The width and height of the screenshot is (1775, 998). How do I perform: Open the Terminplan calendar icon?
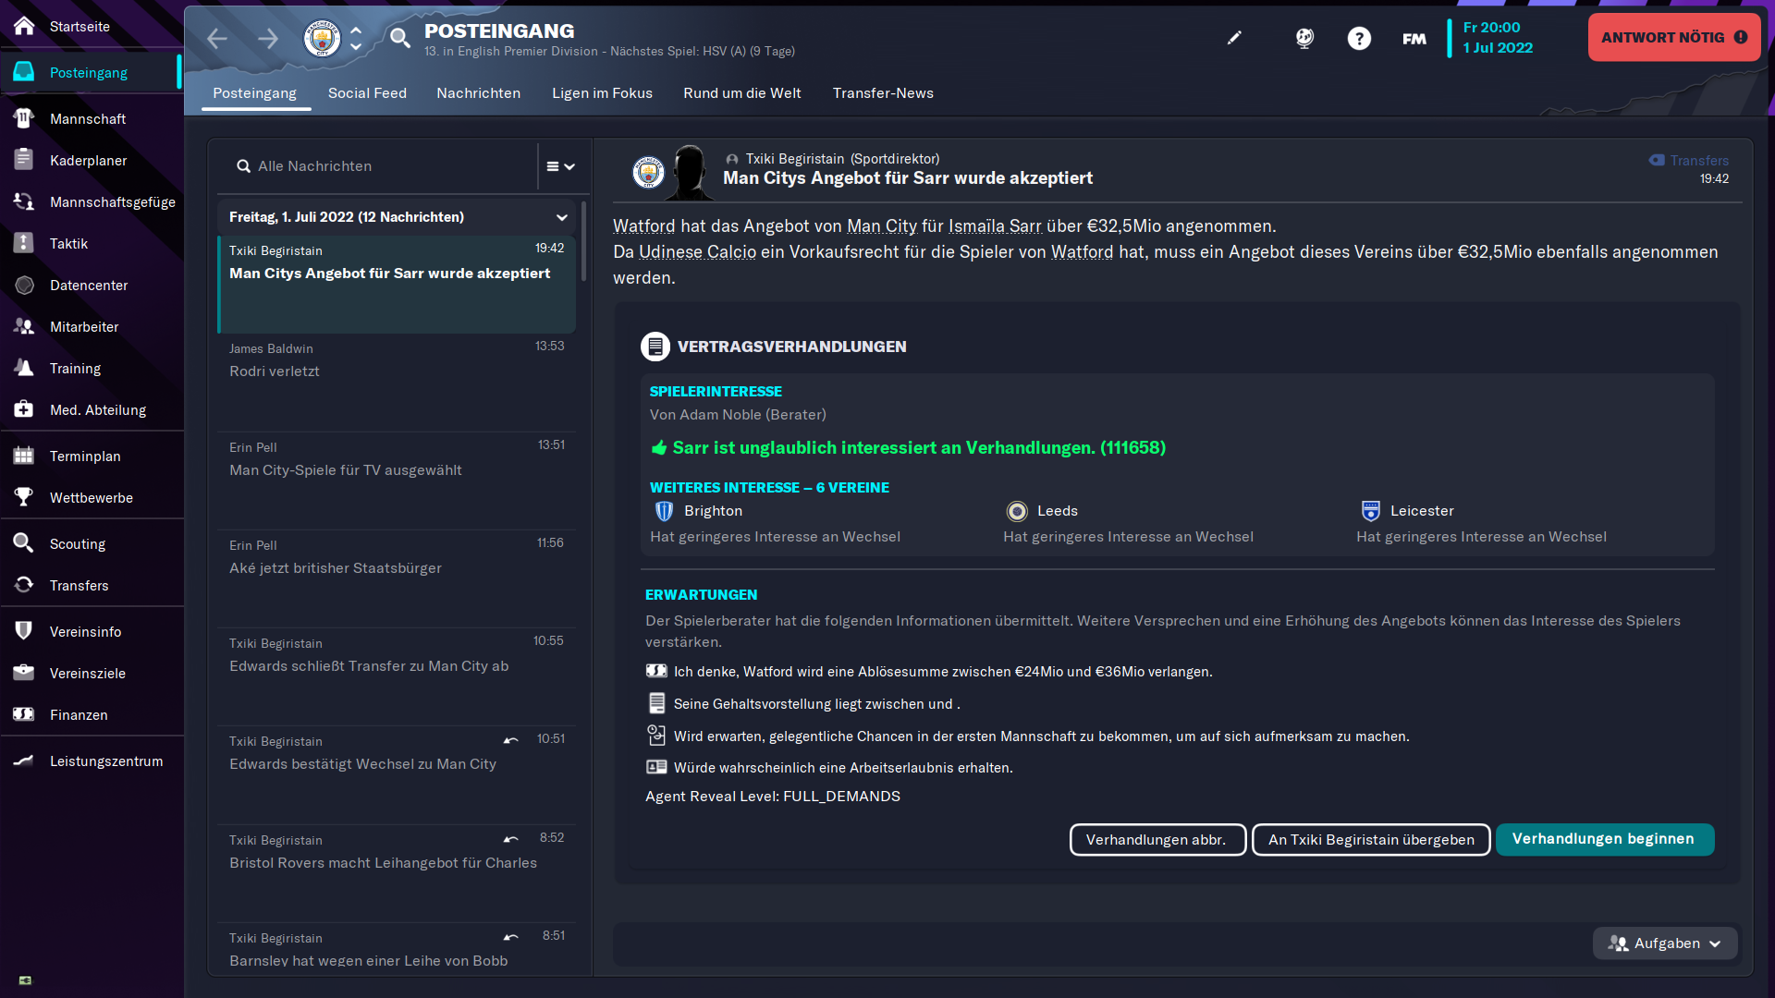(x=22, y=456)
